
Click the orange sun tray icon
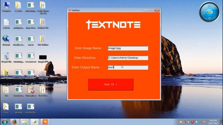coord(181,122)
